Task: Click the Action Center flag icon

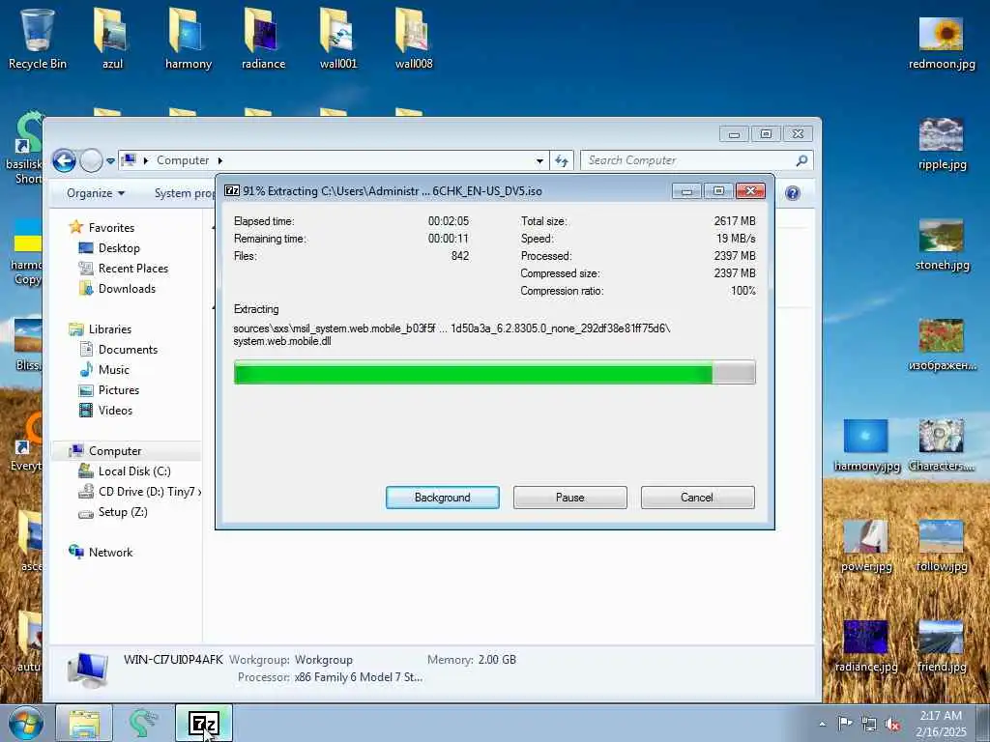Action: (845, 724)
